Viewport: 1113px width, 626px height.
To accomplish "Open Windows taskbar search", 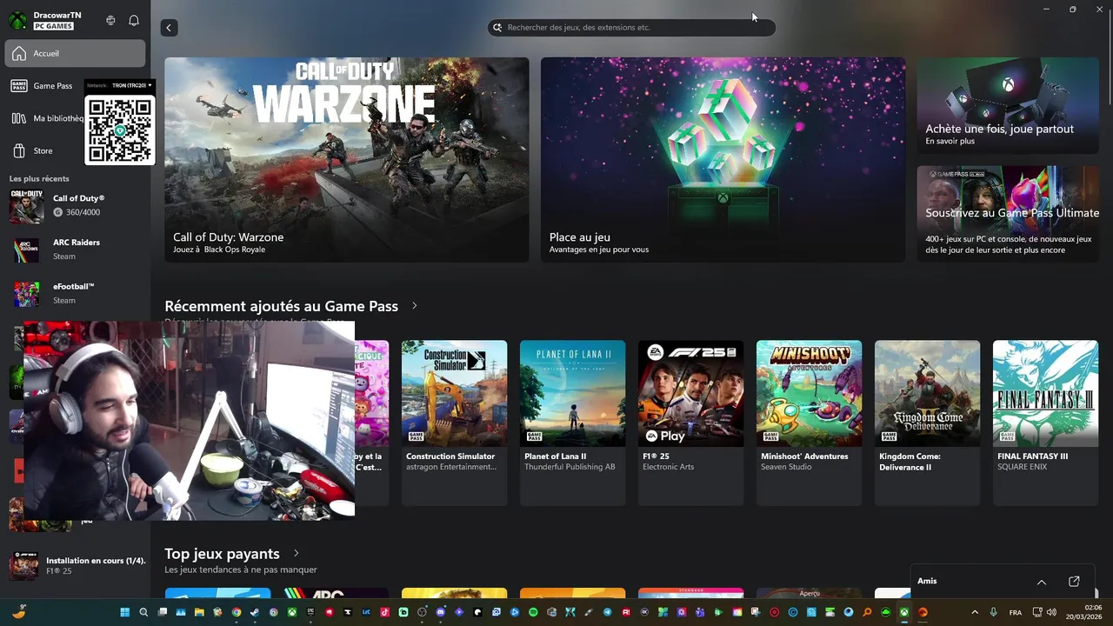I will 143,612.
